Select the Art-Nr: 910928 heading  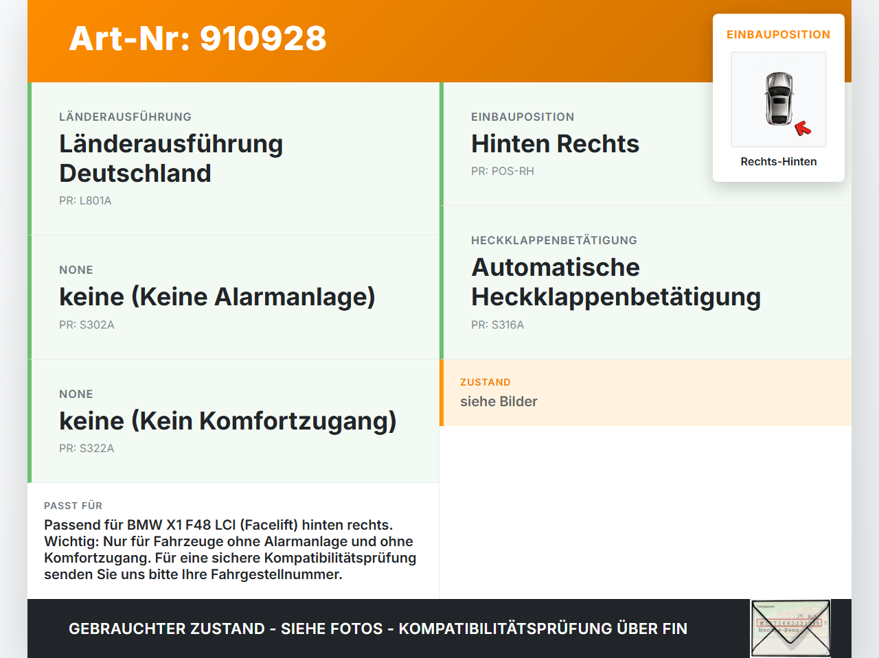(198, 38)
